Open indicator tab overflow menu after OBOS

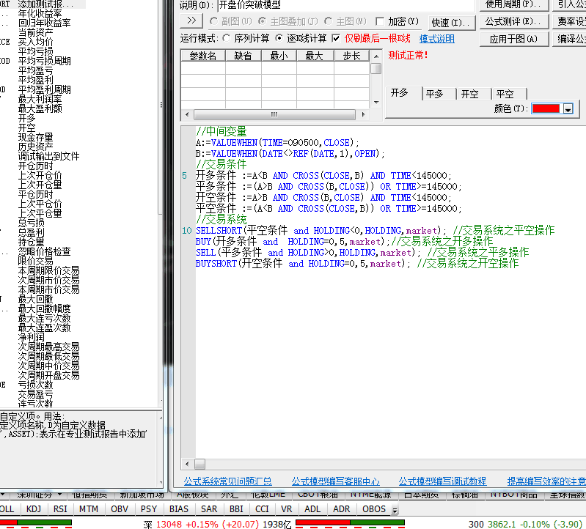[x=395, y=510]
